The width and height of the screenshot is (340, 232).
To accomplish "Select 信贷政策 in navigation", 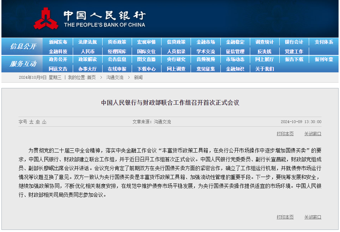I will pyautogui.click(x=176, y=42).
